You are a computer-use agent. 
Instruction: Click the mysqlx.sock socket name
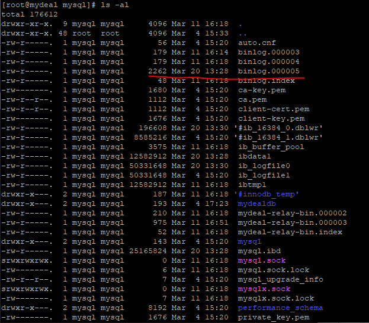point(264,289)
